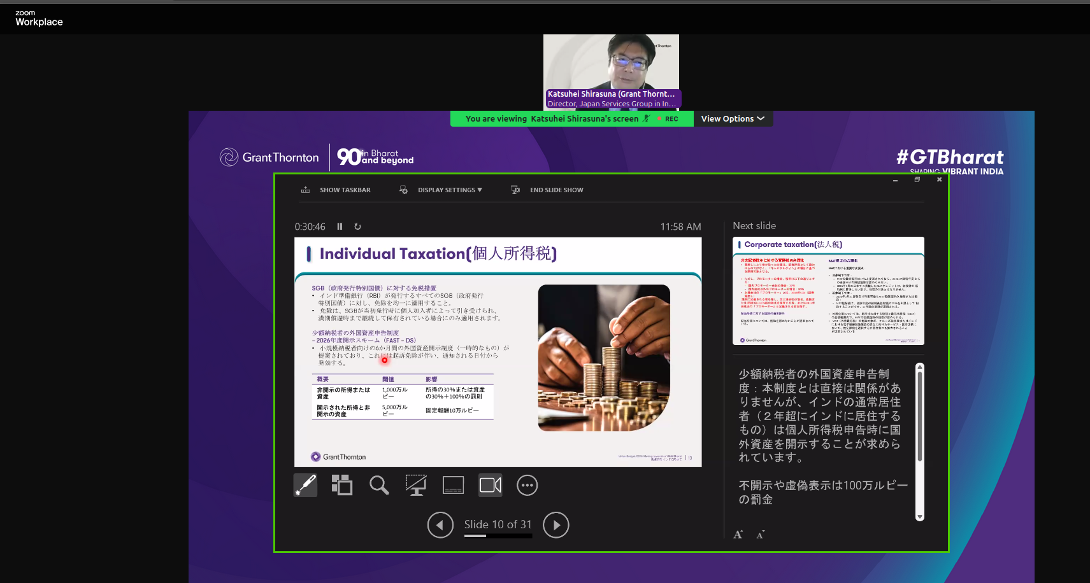Click End Slide Show
This screenshot has height=583, width=1090.
tap(547, 190)
